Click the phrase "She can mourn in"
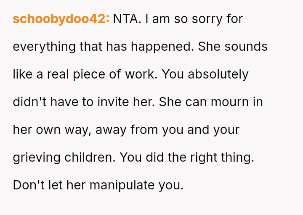303x215 pixels. click(211, 102)
